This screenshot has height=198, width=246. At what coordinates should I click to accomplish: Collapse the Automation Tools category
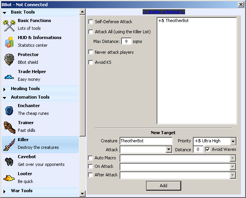coord(5,97)
